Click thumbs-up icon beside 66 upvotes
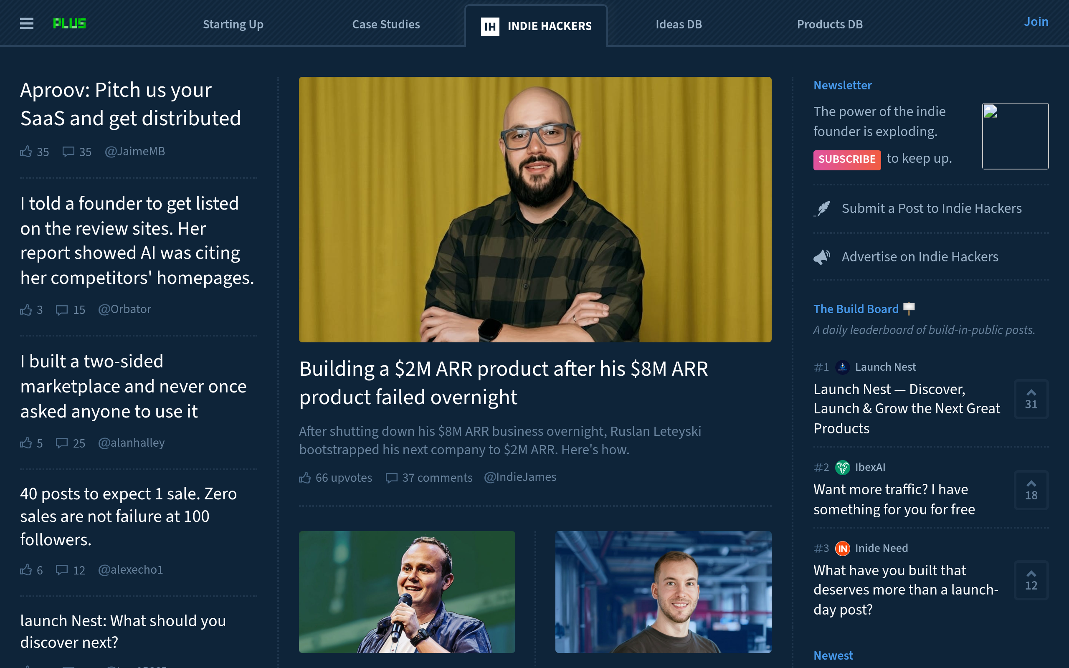Viewport: 1069px width, 668px height. click(305, 478)
